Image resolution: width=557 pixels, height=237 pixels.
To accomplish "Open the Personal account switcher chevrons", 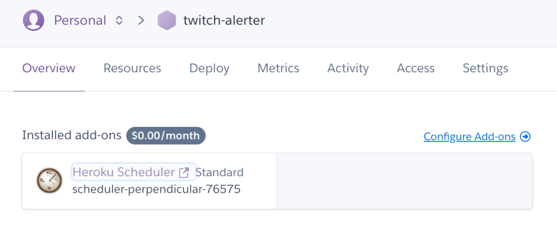I will tap(119, 21).
